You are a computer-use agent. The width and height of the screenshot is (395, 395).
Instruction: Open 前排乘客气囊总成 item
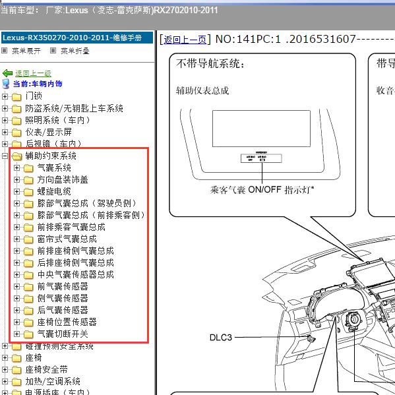tap(71, 228)
